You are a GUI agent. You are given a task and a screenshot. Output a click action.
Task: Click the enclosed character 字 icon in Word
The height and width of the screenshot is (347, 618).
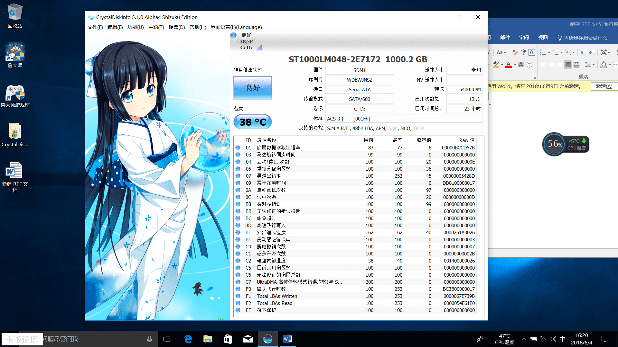[529, 65]
